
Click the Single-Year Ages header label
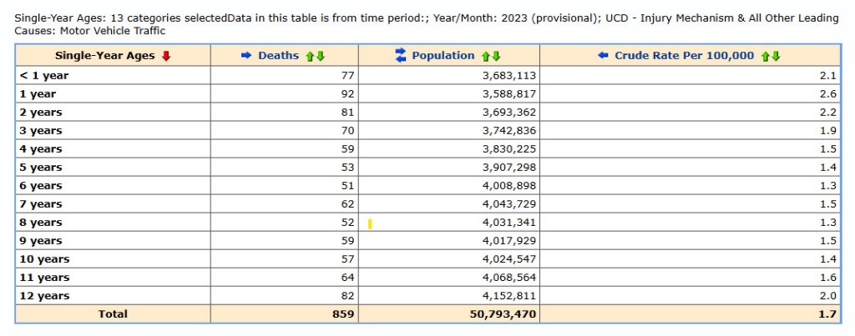click(105, 56)
